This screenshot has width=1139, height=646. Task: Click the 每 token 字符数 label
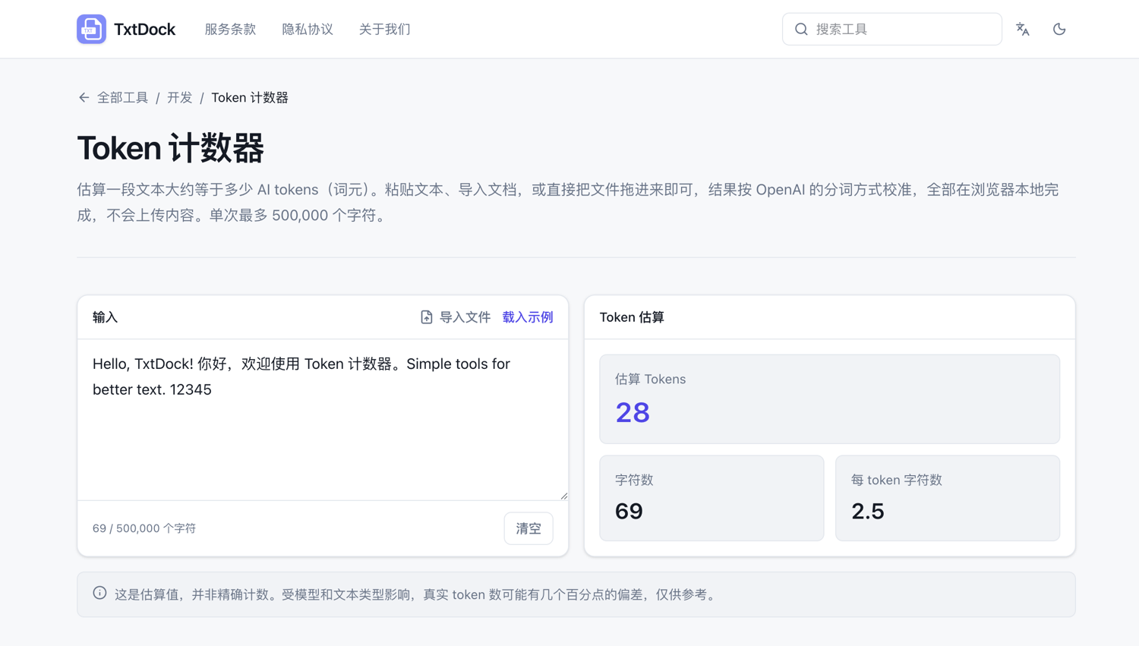point(897,480)
